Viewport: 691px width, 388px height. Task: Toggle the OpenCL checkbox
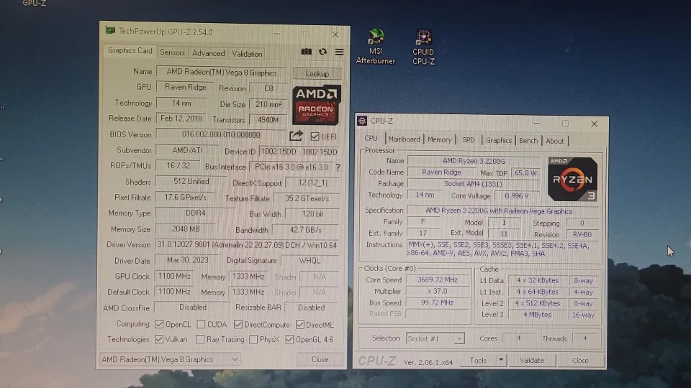pos(159,324)
